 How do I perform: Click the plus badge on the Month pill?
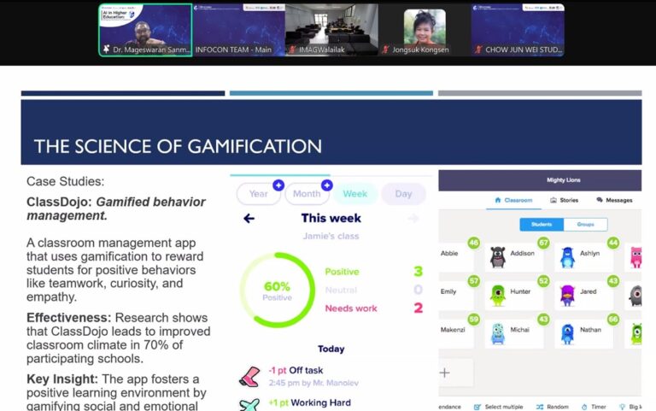point(327,185)
